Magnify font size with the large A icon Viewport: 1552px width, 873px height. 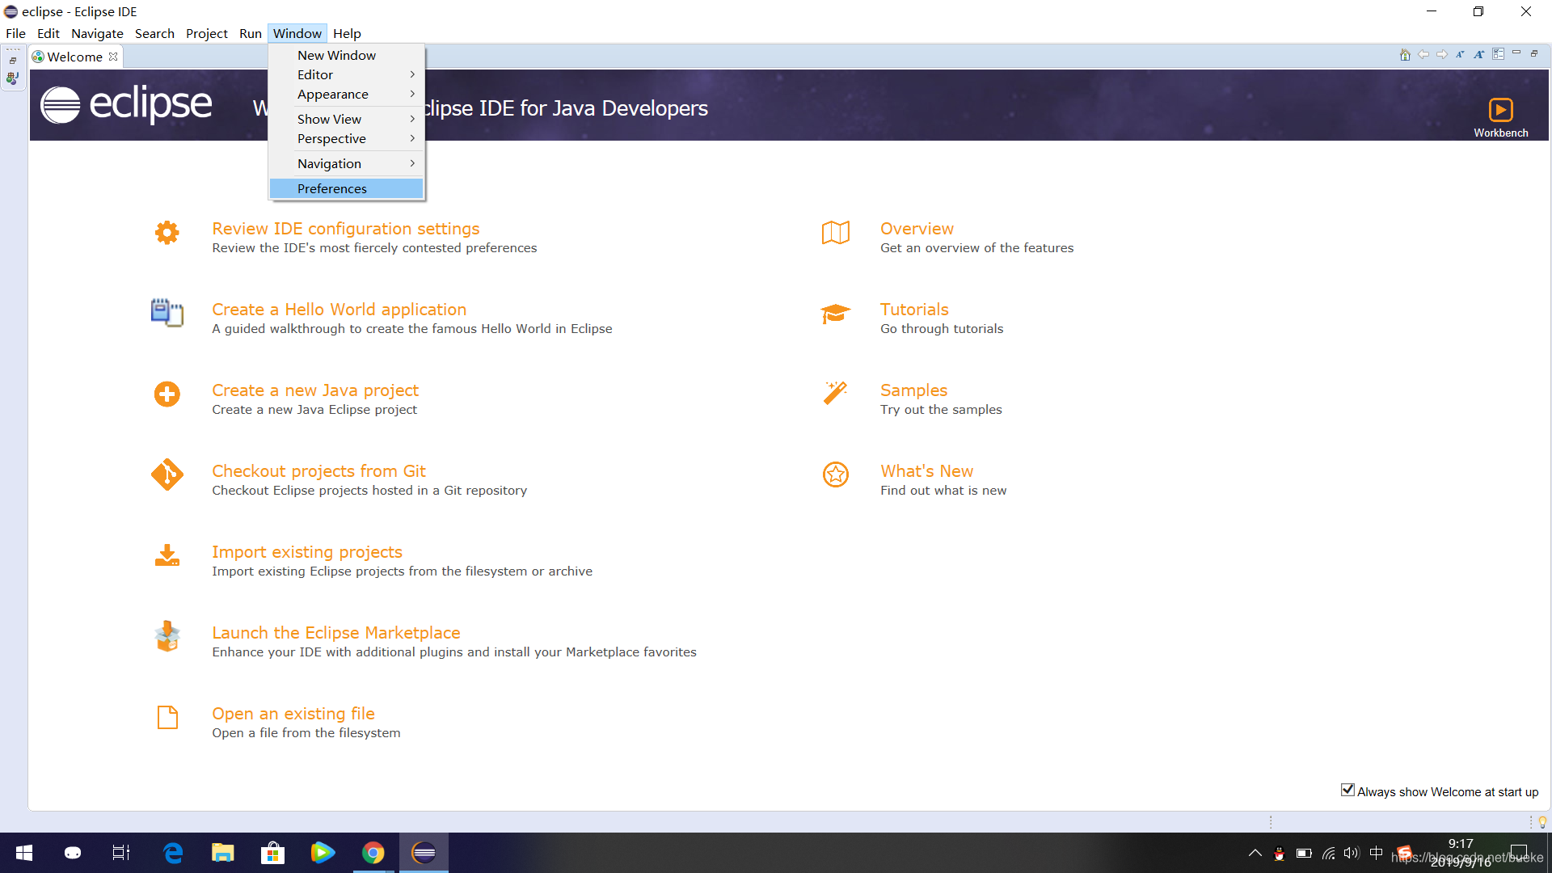1479,55
